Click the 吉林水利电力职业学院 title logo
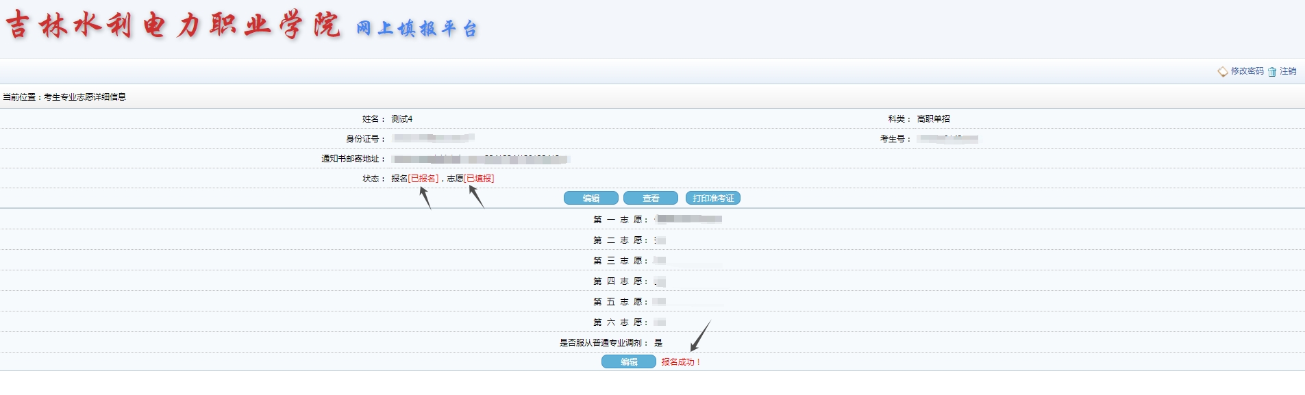The width and height of the screenshot is (1305, 395). tap(173, 26)
